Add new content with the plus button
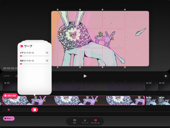 point(166,76)
